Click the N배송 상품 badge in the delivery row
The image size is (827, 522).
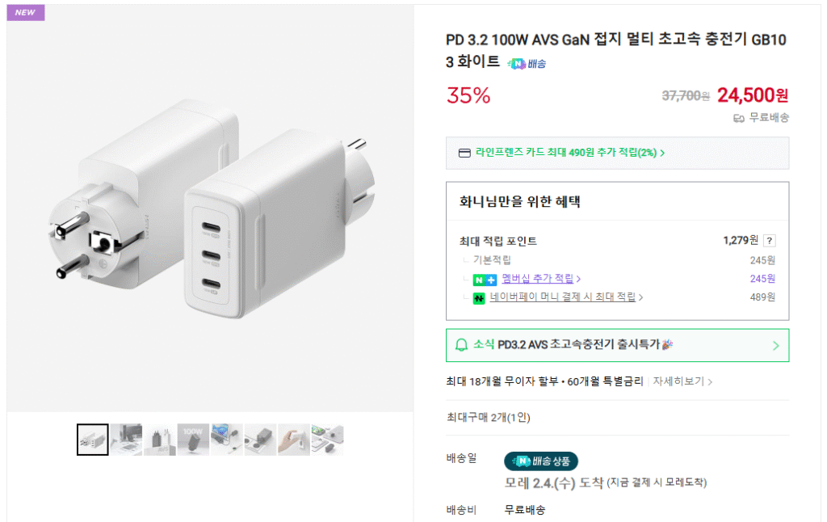539,461
